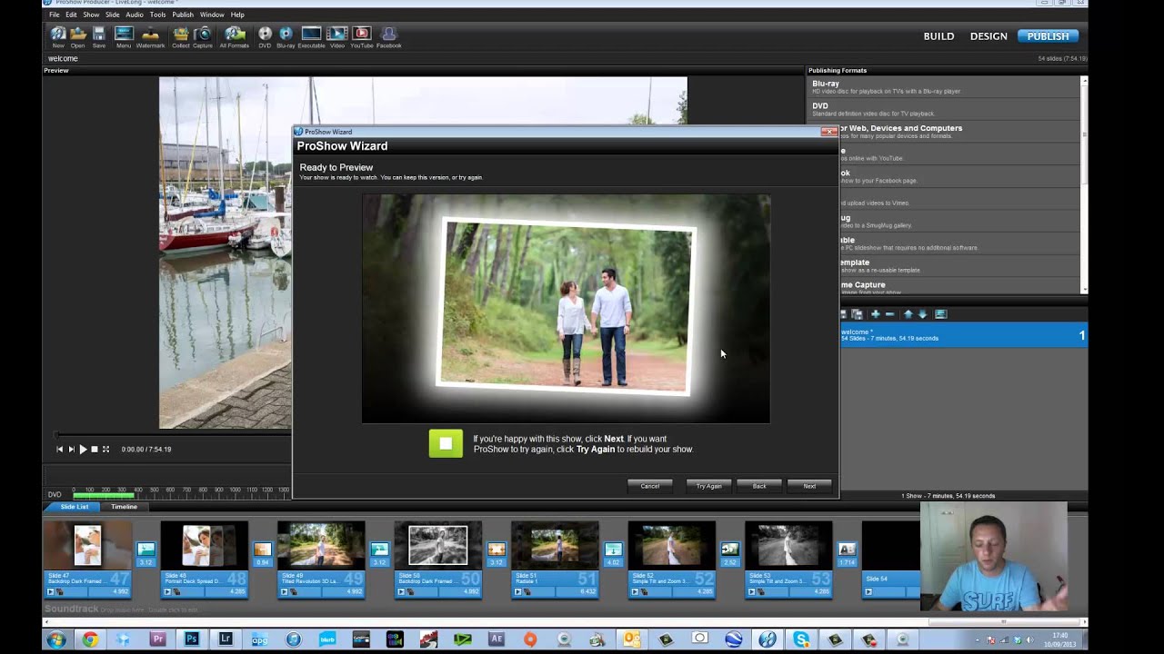Choose the DVD disc toolbar icon
The width and height of the screenshot is (1164, 654).
(265, 35)
